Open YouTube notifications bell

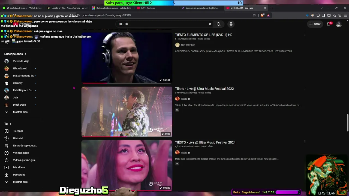click(x=329, y=24)
